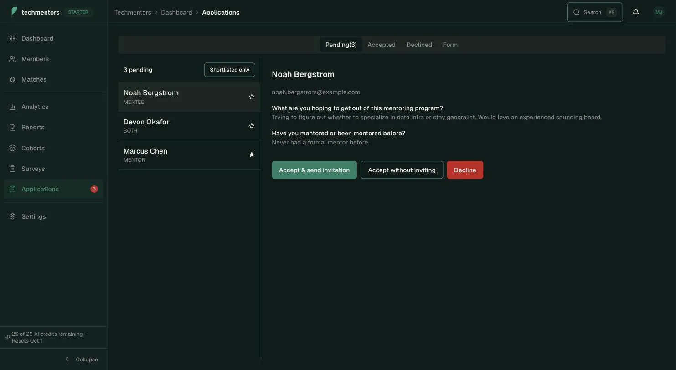The image size is (676, 370).
Task: Open the MJ user avatar menu
Action: [x=659, y=12]
